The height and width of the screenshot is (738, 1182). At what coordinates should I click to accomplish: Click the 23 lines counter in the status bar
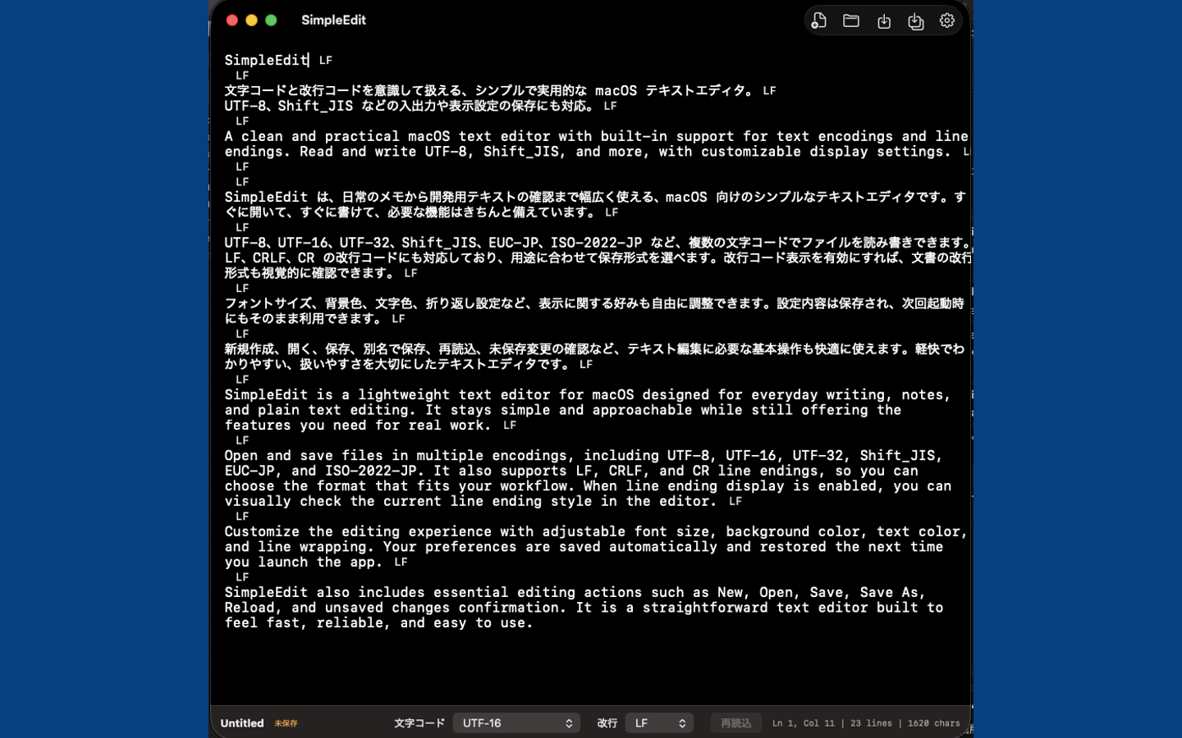tap(869, 723)
